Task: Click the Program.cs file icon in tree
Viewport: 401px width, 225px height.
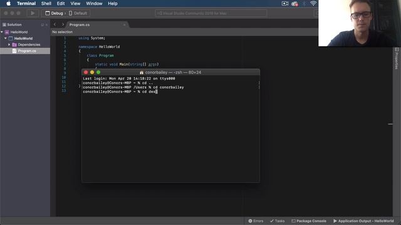Action: pyautogui.click(x=14, y=51)
